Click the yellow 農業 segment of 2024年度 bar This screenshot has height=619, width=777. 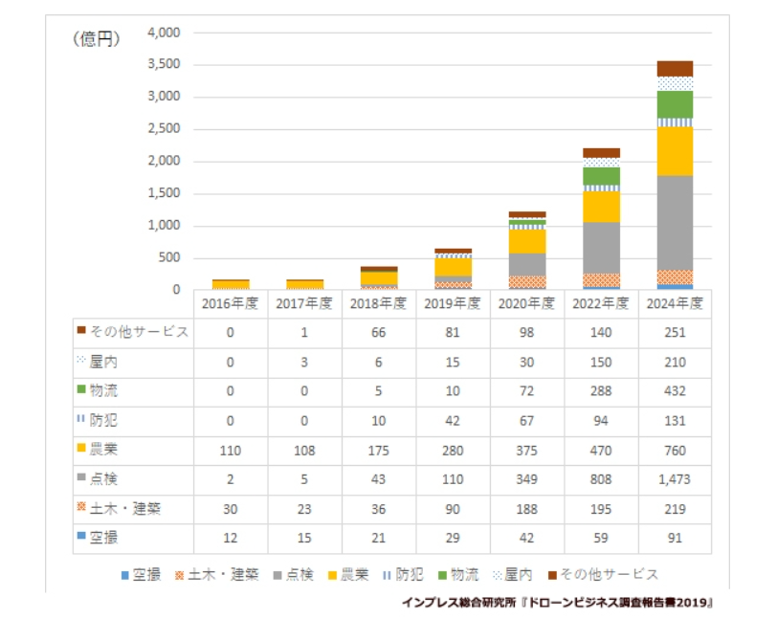tap(675, 151)
